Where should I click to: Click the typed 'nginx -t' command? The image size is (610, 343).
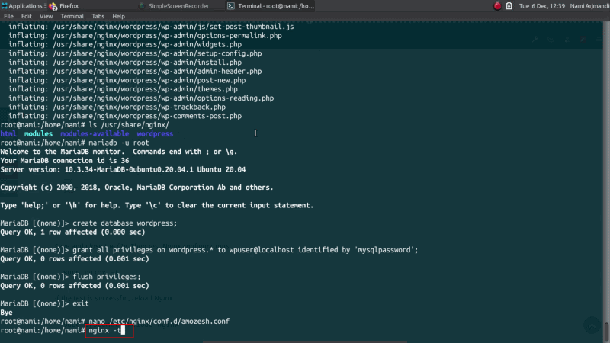[x=105, y=330]
